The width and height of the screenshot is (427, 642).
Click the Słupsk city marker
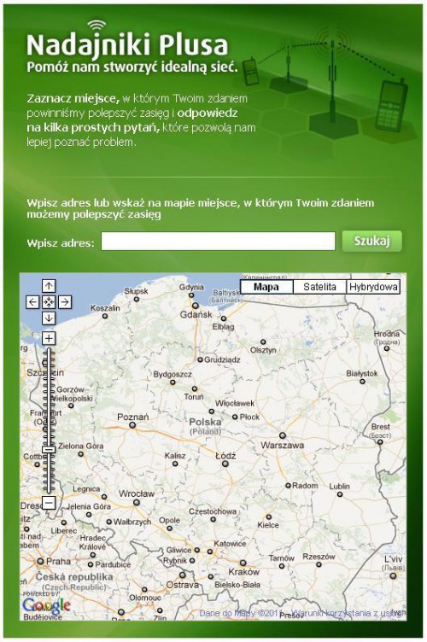pos(137,300)
